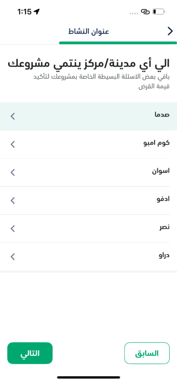Image resolution: width=177 pixels, height=382 pixels.
Task: Tap the battery icon in status bar
Action: point(159,11)
